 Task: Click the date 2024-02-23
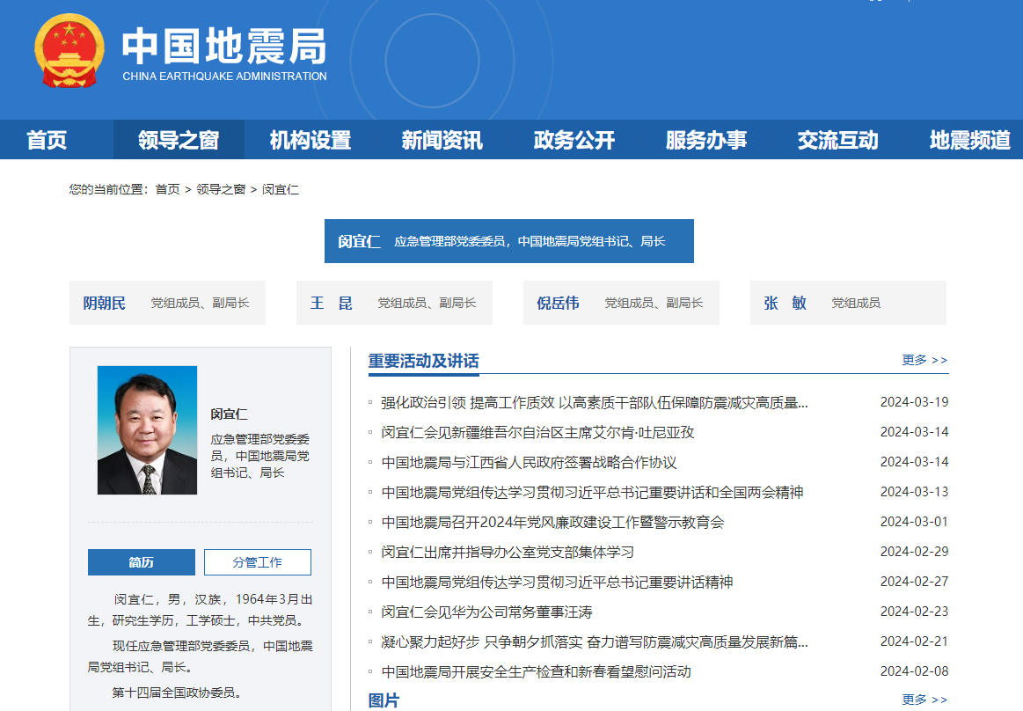[914, 612]
